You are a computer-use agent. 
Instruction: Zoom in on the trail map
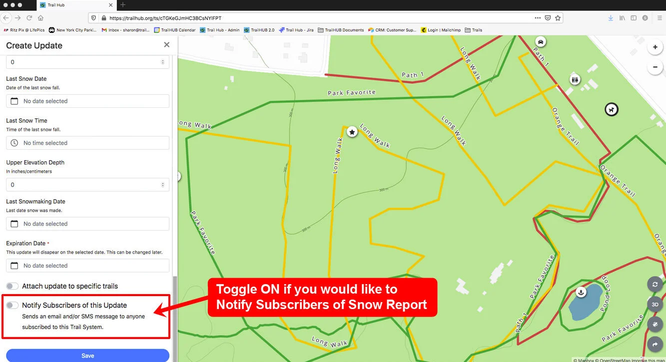coord(655,47)
